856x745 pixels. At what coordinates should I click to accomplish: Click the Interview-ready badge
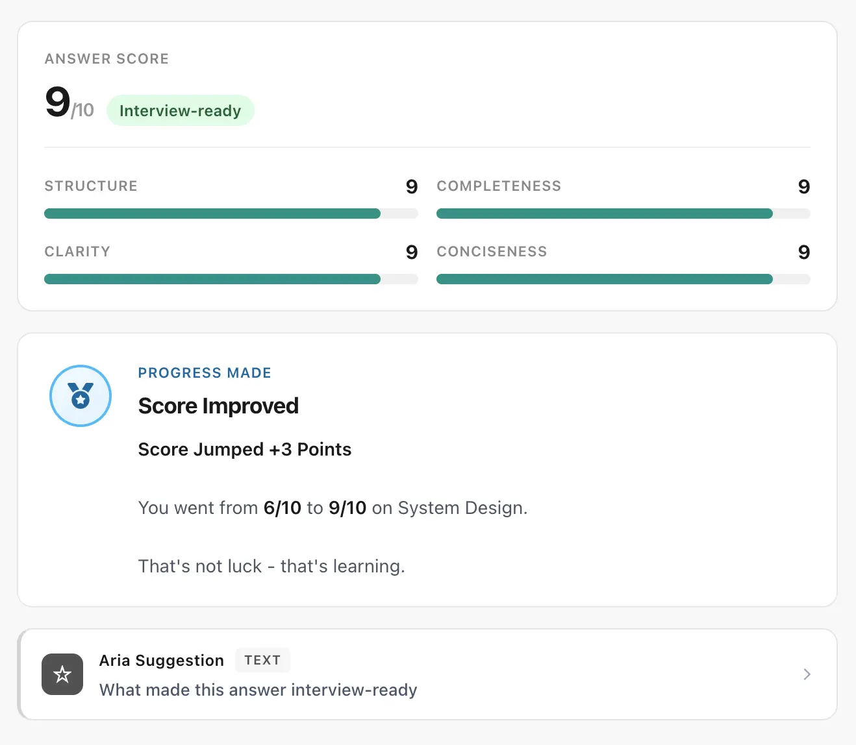(x=180, y=111)
